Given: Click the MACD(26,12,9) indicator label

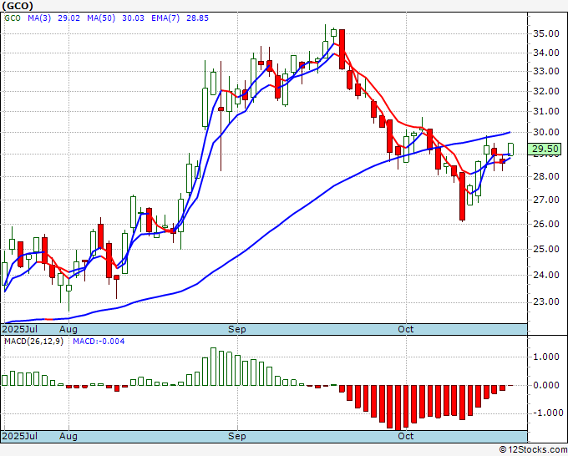Looking at the screenshot, I should pos(33,342).
